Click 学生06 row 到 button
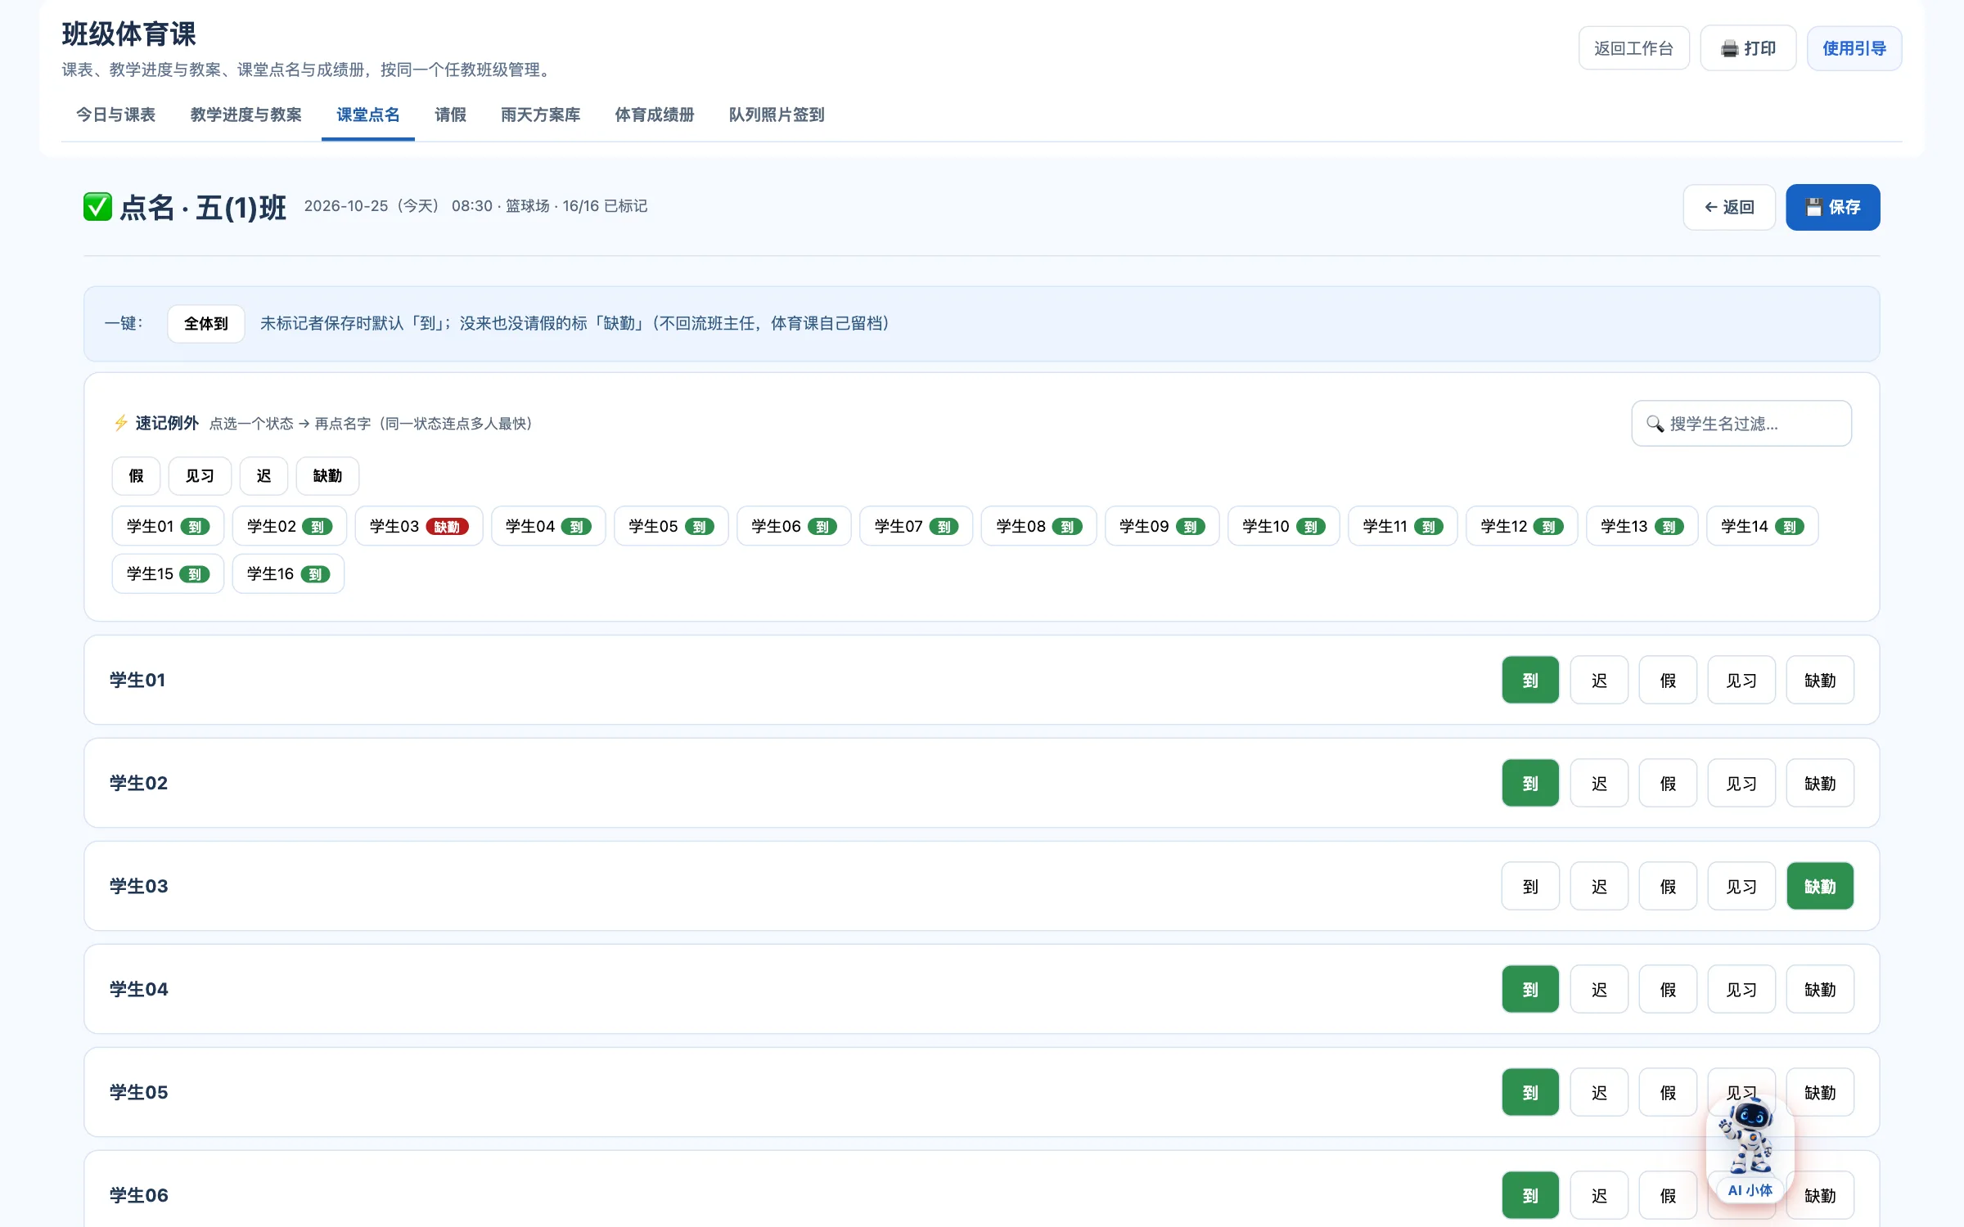 click(1530, 1195)
